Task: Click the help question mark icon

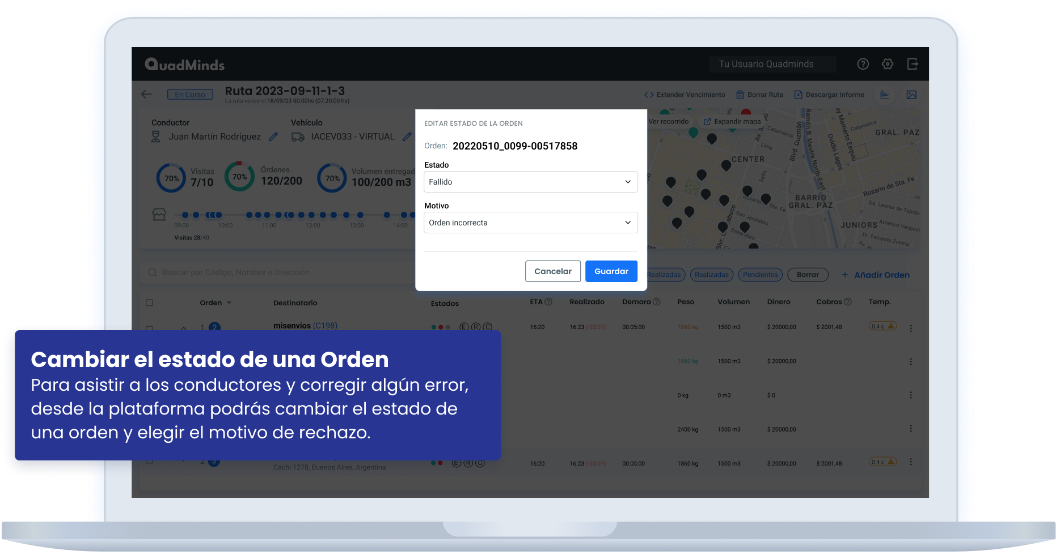Action: coord(863,64)
